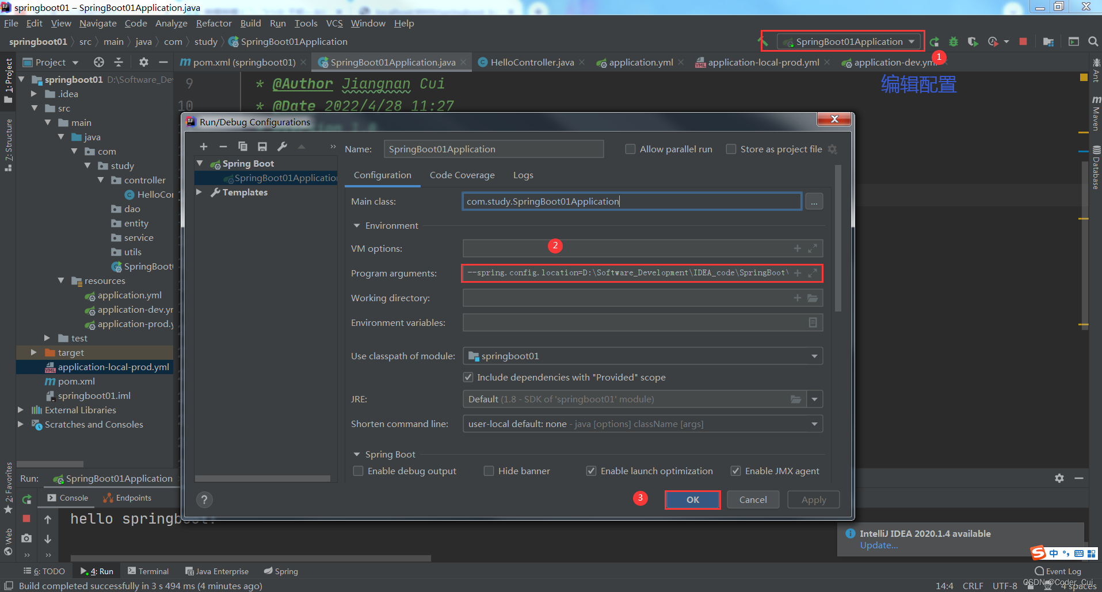This screenshot has height=592, width=1102.
Task: Save configuration icon in dialog toolbar
Action: (262, 147)
